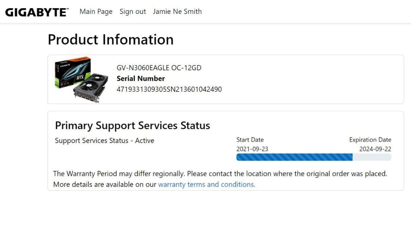Select start date value 2021-09-23

(x=252, y=149)
